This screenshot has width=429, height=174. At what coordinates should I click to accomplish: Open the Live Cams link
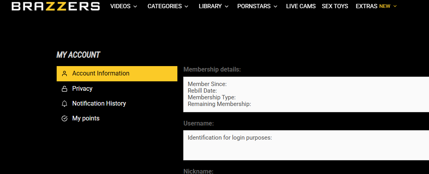pyautogui.click(x=300, y=6)
